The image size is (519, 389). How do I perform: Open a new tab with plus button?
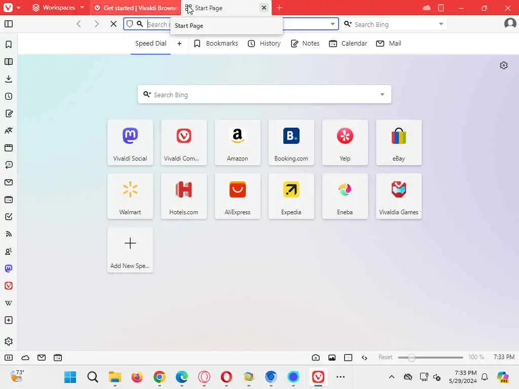pos(279,8)
